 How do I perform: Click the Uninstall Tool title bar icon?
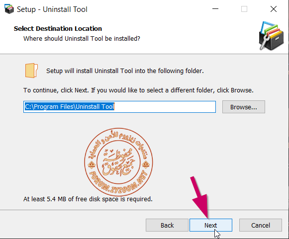pyautogui.click(x=9, y=9)
